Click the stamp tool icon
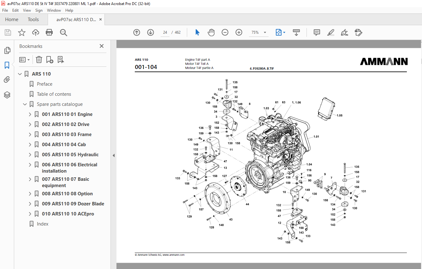The height and width of the screenshot is (269, 422). click(x=358, y=32)
